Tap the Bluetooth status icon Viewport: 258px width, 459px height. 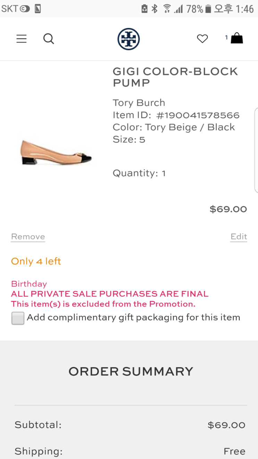(x=155, y=9)
